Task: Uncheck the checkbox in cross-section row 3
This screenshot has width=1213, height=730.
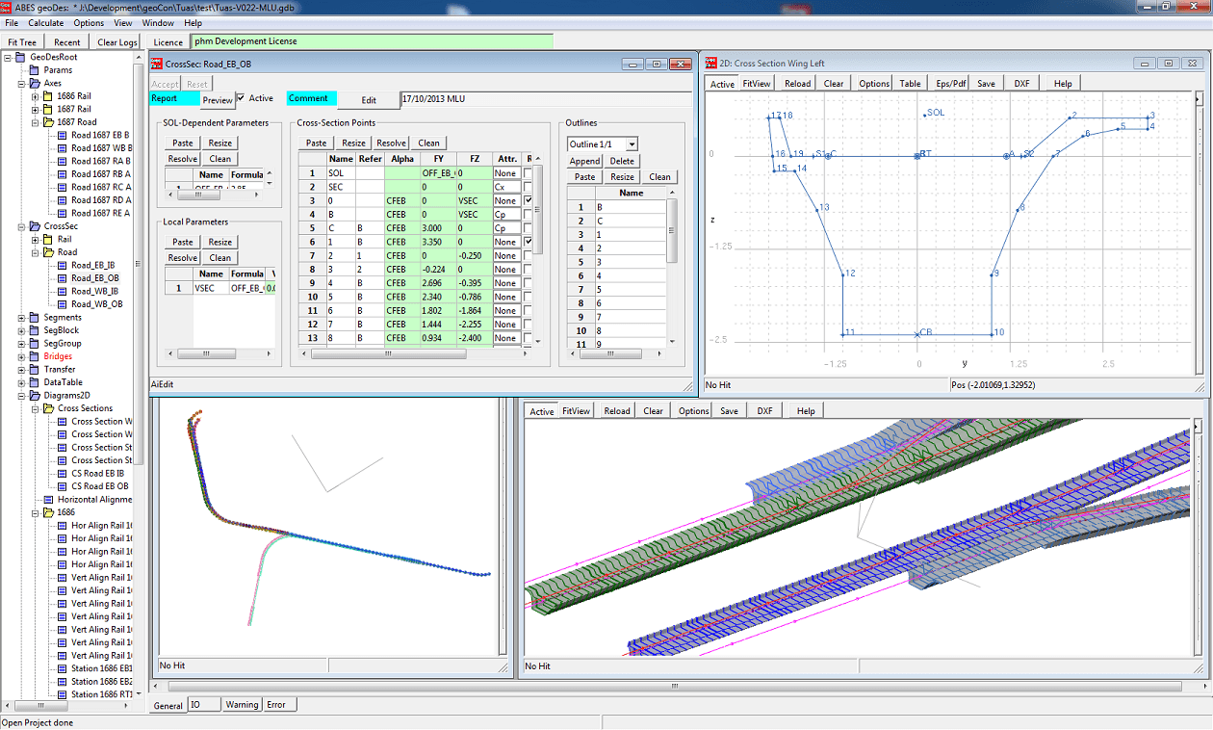Action: click(528, 200)
